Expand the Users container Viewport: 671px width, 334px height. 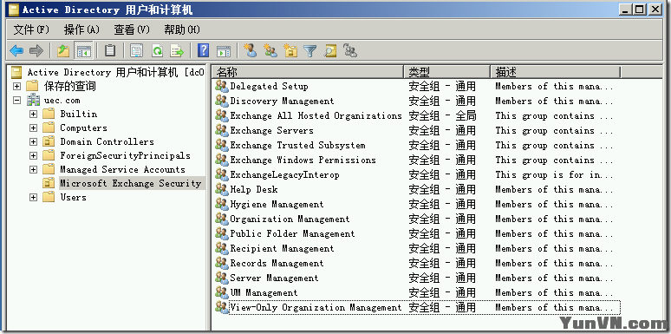click(x=34, y=198)
